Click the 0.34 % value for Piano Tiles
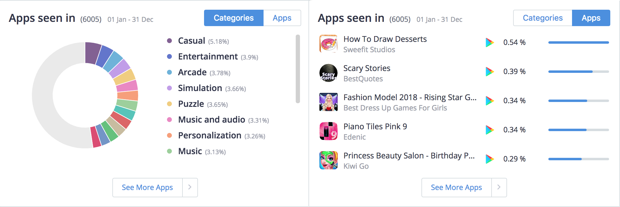 point(514,130)
